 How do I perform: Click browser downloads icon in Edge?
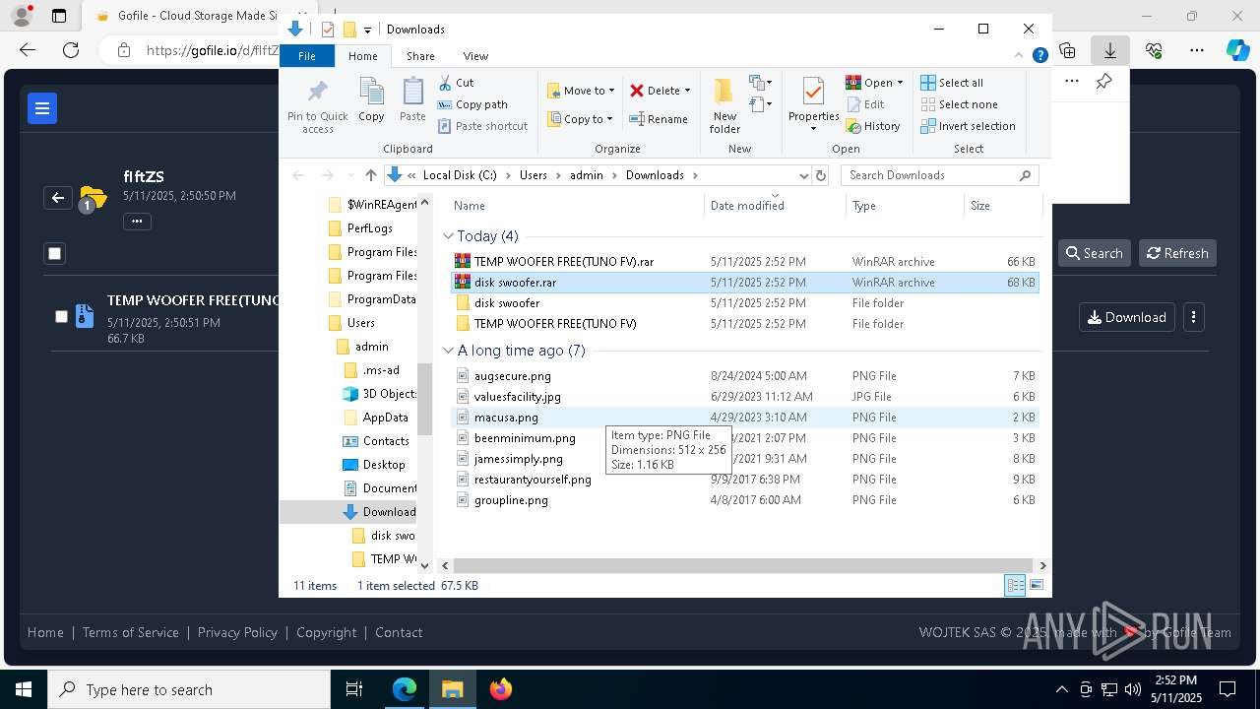1110,50
